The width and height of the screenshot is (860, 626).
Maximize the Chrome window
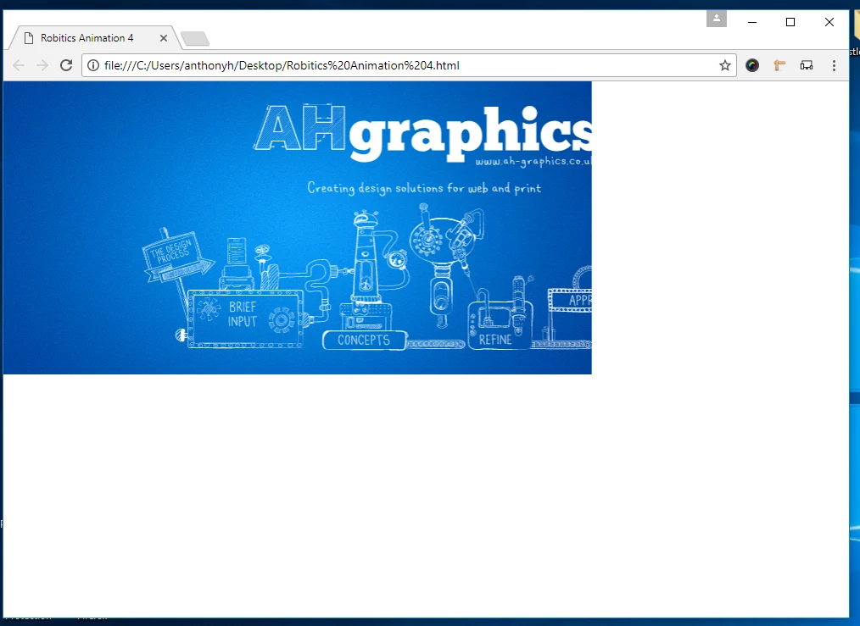pos(790,22)
